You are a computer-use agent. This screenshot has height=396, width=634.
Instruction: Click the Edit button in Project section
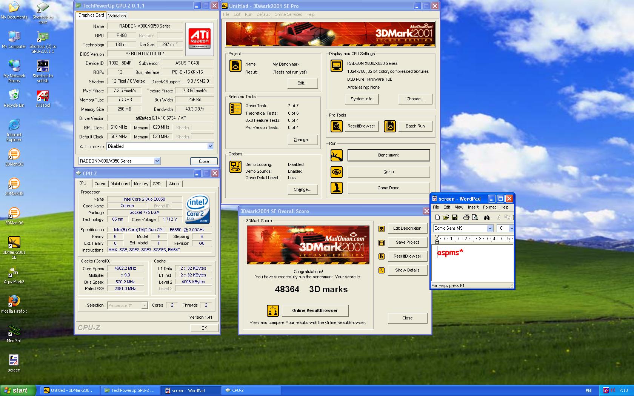click(302, 83)
